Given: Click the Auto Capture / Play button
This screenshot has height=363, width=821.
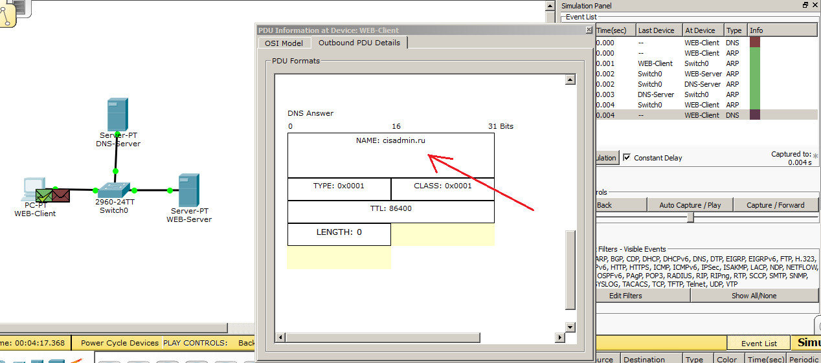Looking at the screenshot, I should pyautogui.click(x=690, y=205).
